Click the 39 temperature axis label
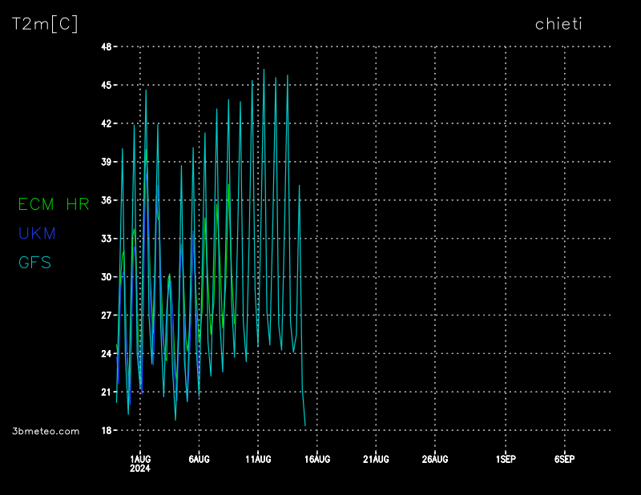This screenshot has height=495, width=641. tap(106, 162)
